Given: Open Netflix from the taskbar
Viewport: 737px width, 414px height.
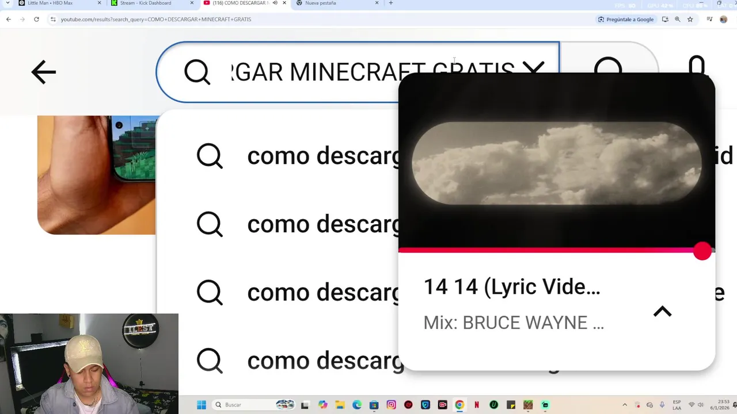Looking at the screenshot, I should coord(477,405).
